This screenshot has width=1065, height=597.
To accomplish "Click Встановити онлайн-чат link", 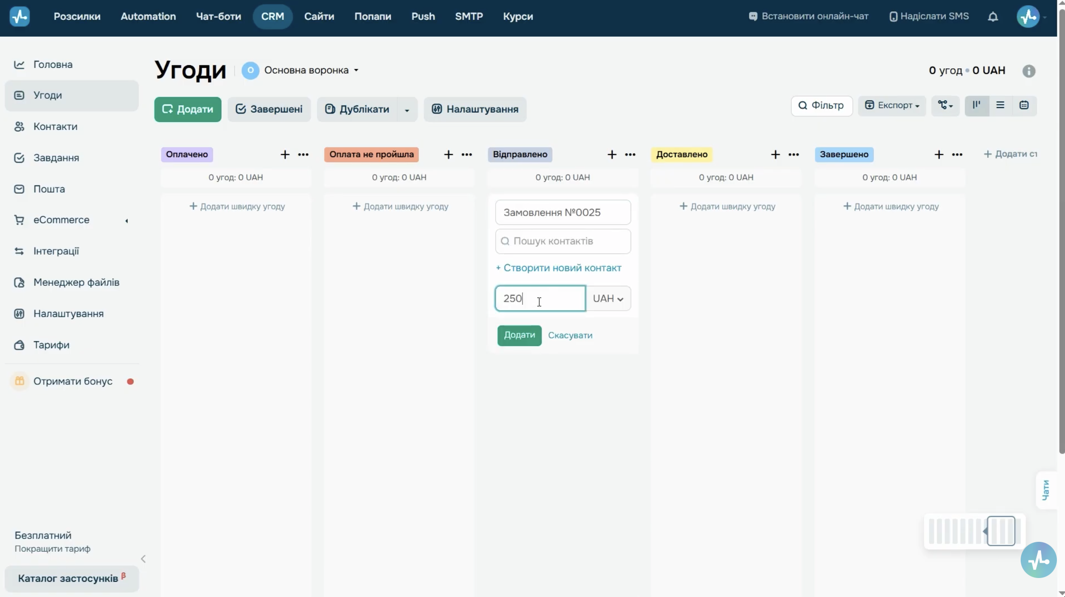I will pyautogui.click(x=808, y=17).
